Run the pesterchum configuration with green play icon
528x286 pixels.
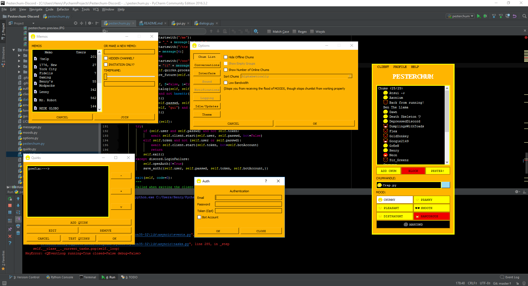[479, 16]
